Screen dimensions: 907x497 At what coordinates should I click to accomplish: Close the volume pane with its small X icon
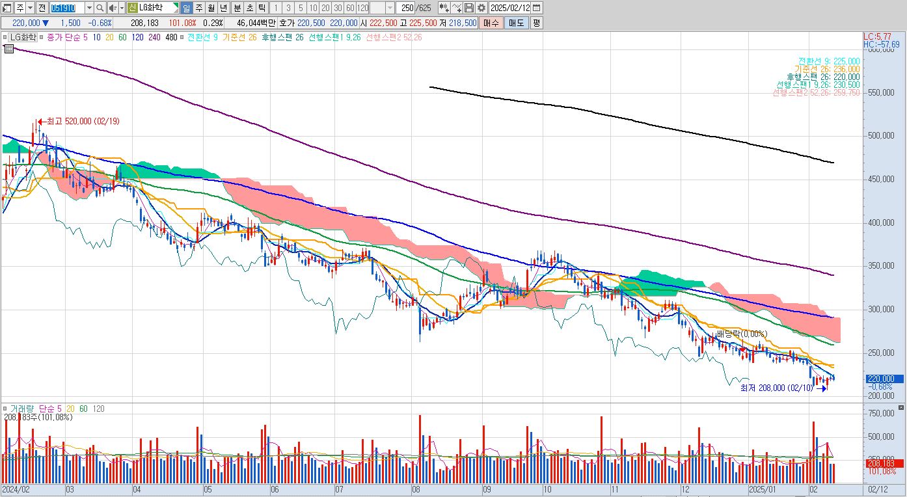[x=900, y=409]
